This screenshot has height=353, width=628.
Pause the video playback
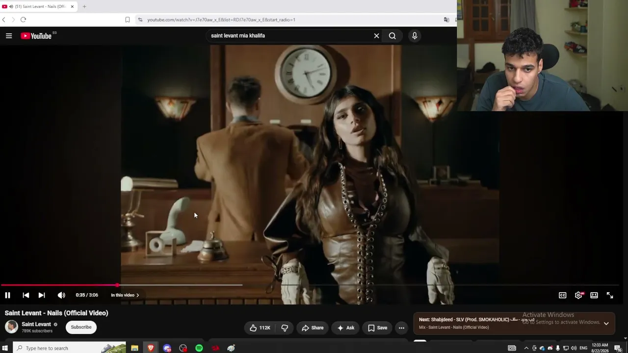(7, 295)
